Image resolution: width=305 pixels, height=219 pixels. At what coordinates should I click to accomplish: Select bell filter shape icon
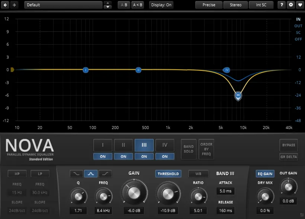point(91,174)
